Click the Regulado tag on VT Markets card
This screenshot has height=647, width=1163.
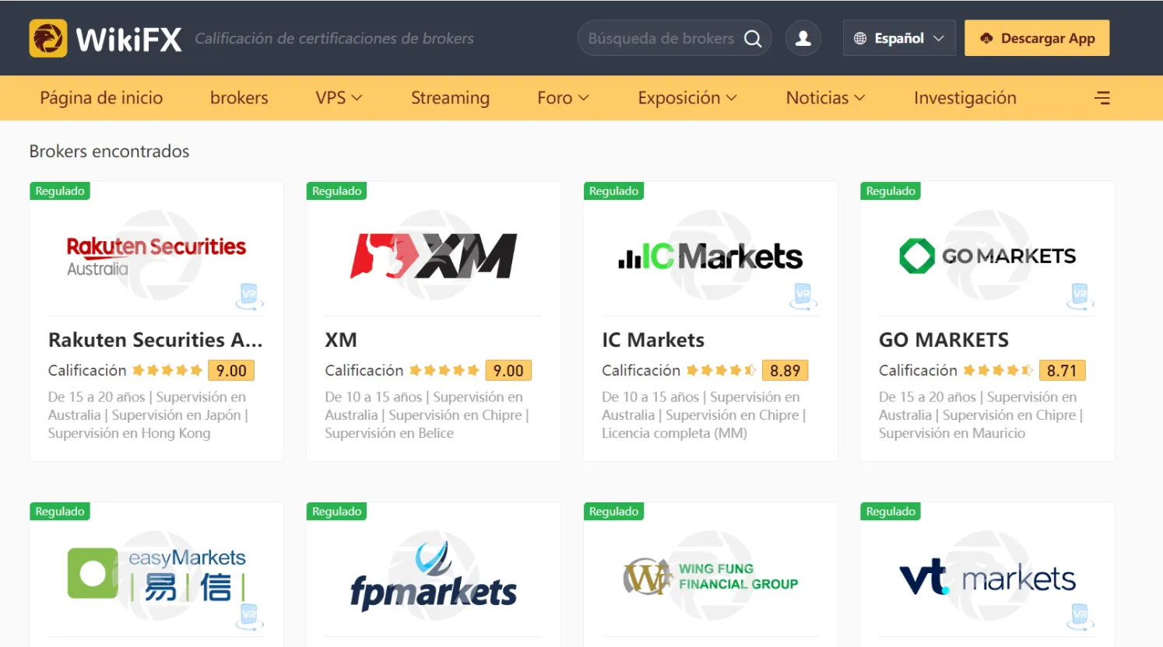(891, 512)
